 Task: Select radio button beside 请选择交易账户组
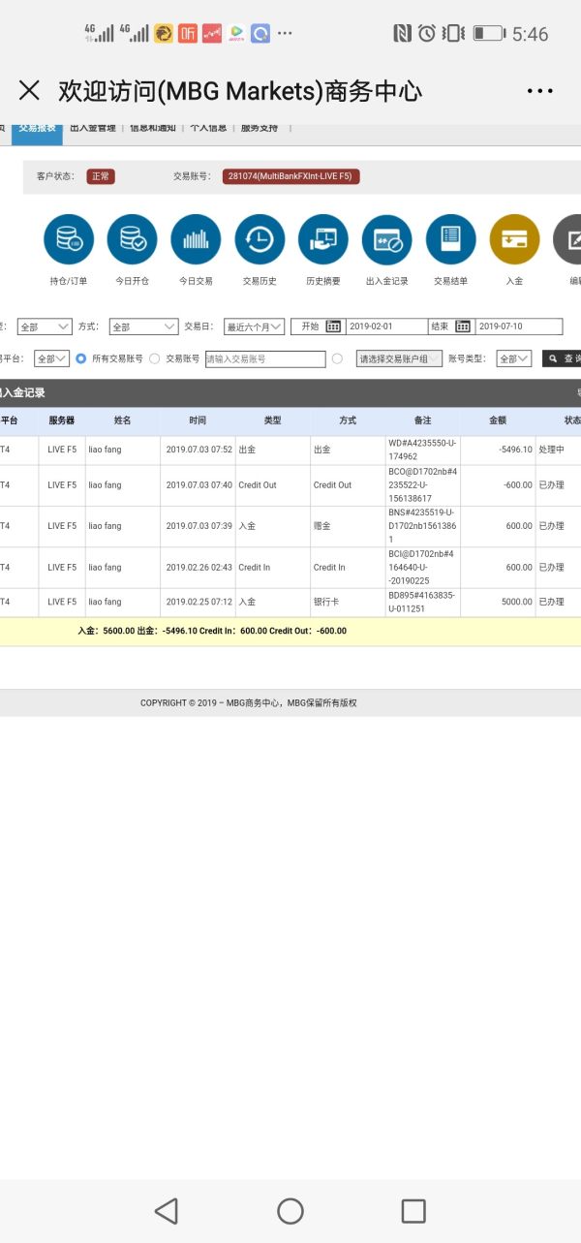tap(337, 358)
